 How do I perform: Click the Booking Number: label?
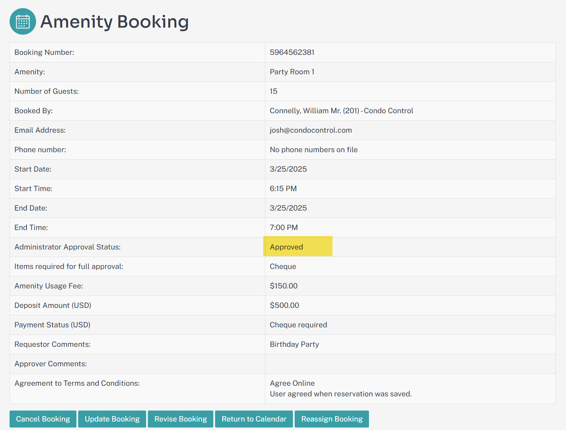(x=44, y=52)
